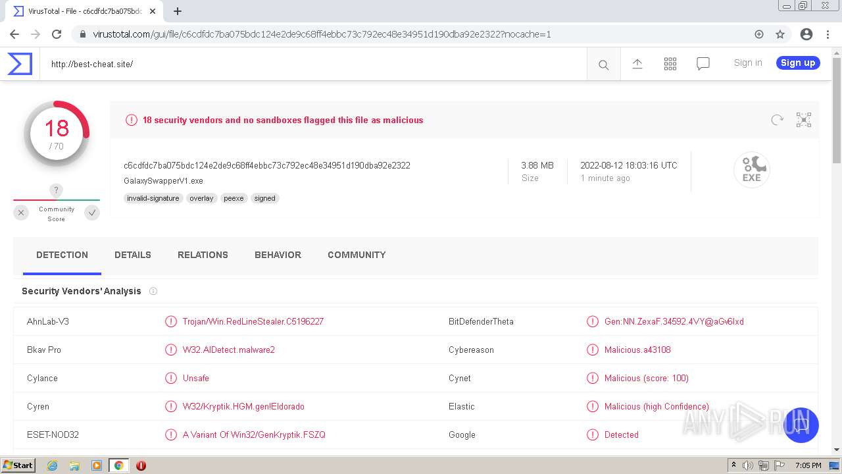Click the invalid-signature tag
This screenshot has height=474, width=842.
pos(153,198)
